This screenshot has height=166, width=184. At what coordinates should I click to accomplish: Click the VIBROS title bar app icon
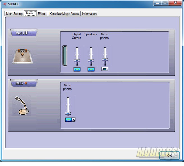(5, 4)
